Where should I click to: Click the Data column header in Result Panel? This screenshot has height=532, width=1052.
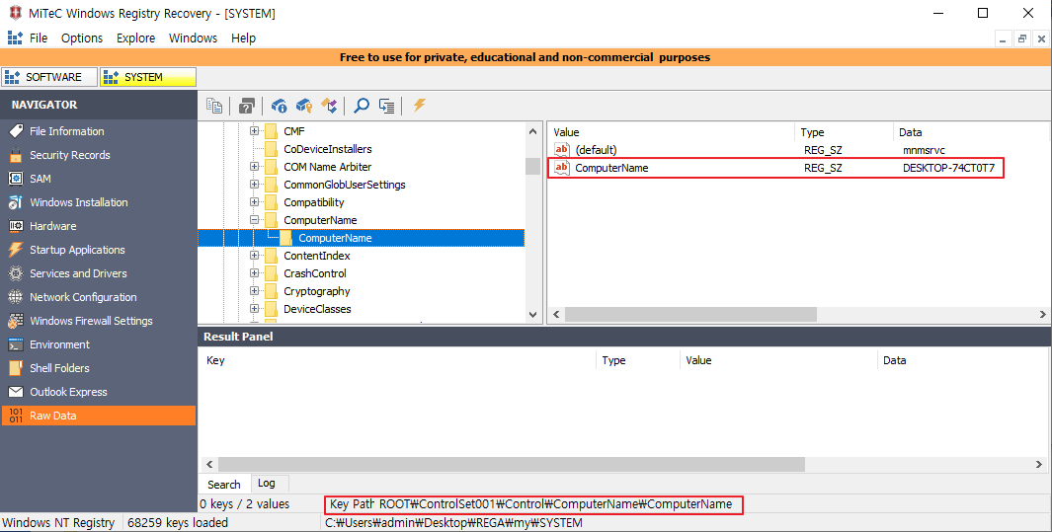(963, 360)
